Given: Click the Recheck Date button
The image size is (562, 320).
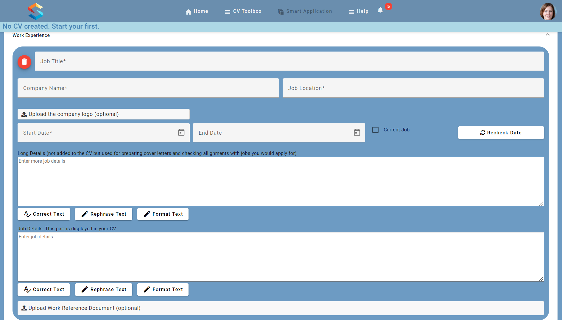Looking at the screenshot, I should 501,133.
